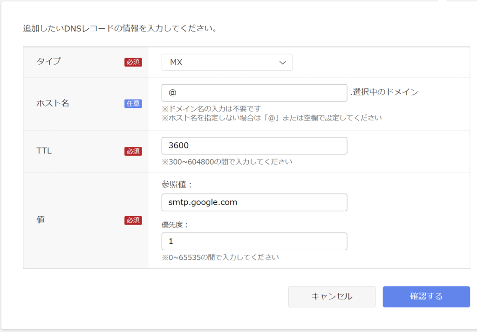Click the ホスト名 row label
This screenshot has height=332, width=477.
(53, 103)
